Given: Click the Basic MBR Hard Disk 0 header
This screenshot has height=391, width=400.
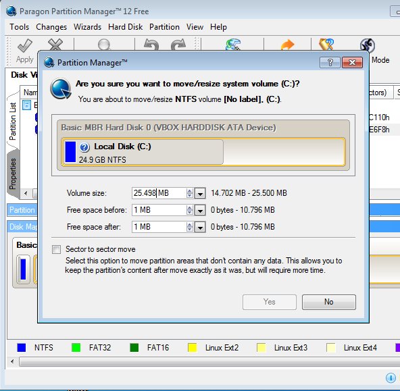Looking at the screenshot, I should click(168, 128).
